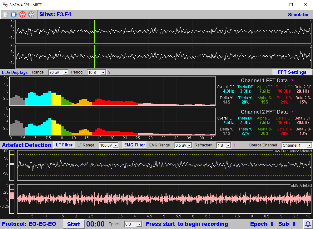Open the help icon next to Period dropdown
The width and height of the screenshot is (313, 229).
[109, 72]
